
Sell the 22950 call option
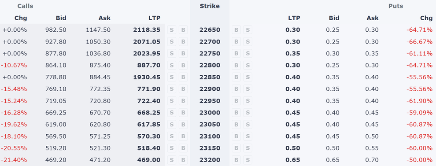(x=172, y=101)
